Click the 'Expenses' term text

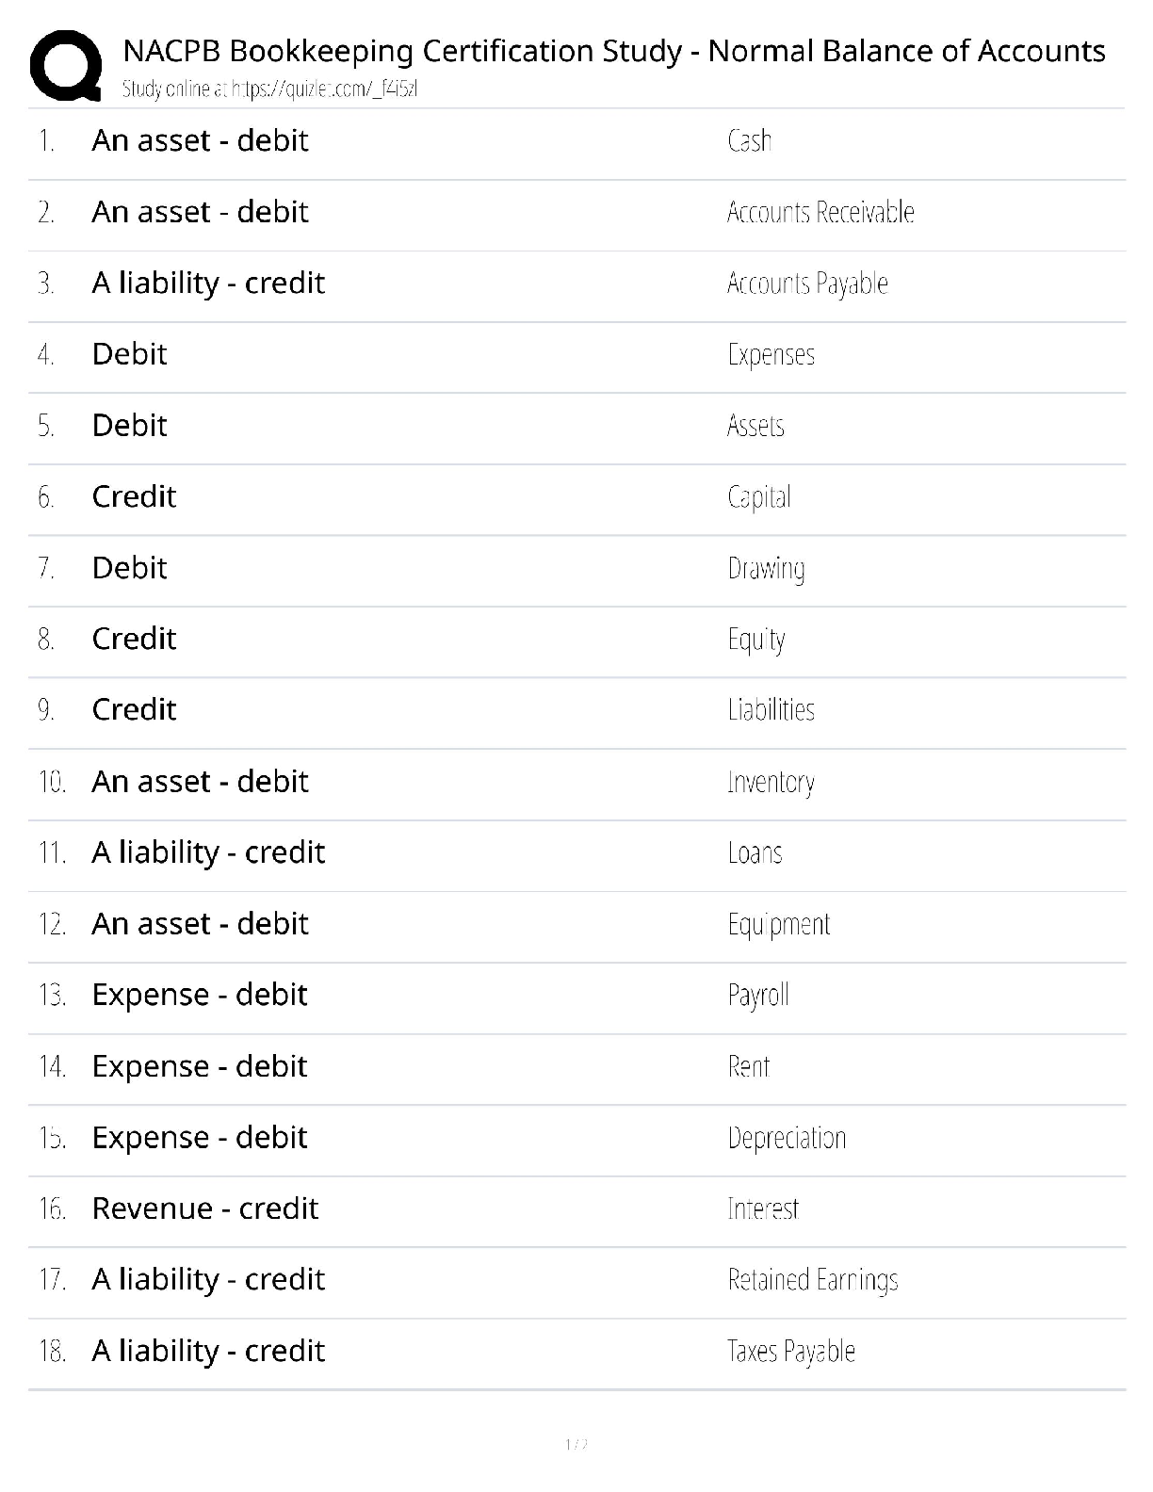click(771, 355)
